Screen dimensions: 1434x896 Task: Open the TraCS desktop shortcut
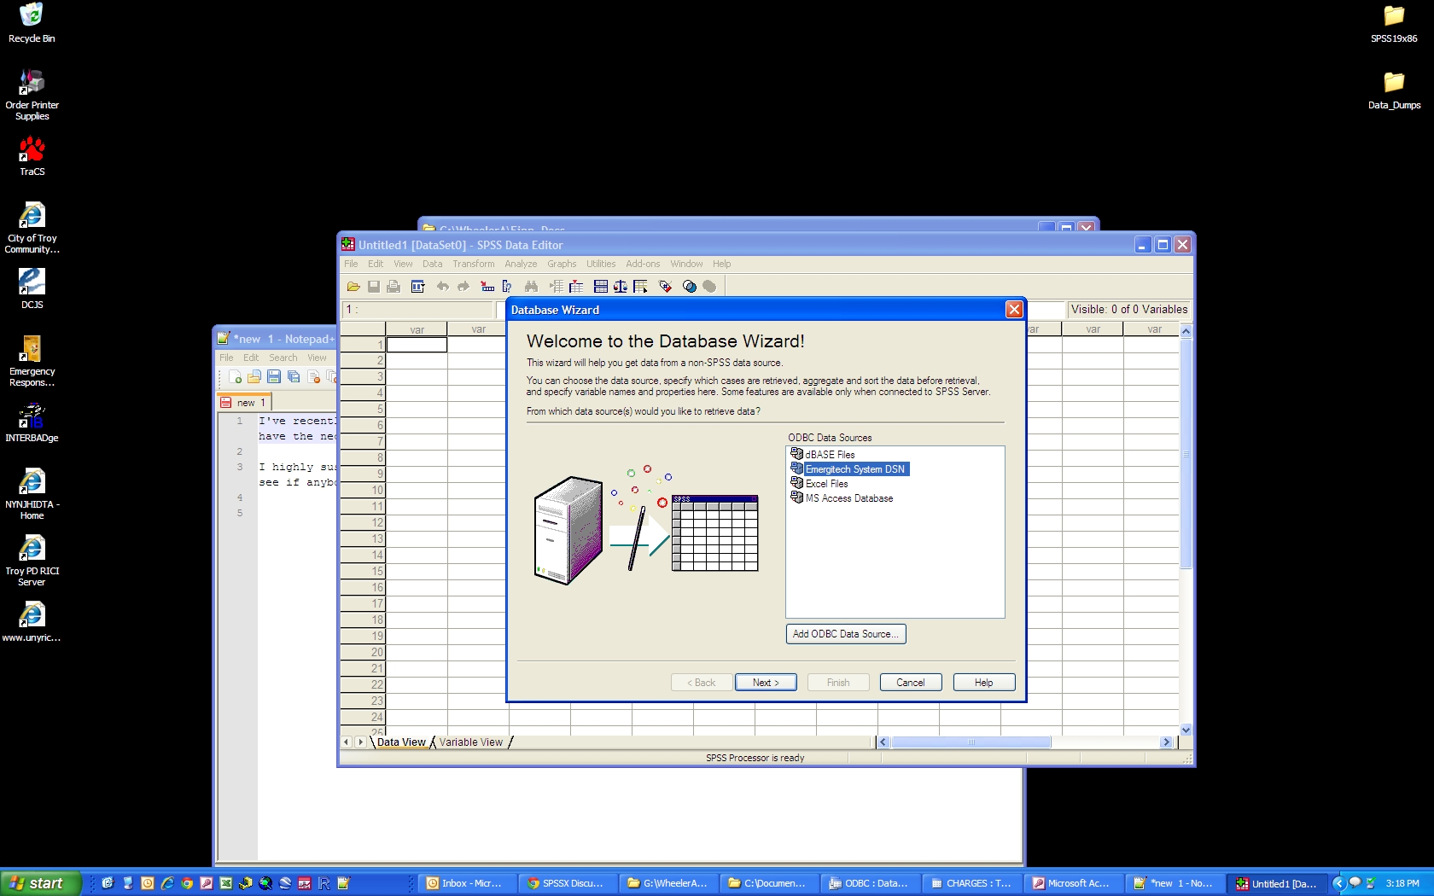click(32, 156)
